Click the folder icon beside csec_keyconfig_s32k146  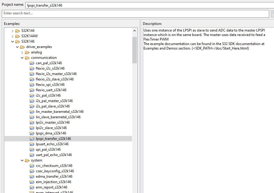click(32, 171)
